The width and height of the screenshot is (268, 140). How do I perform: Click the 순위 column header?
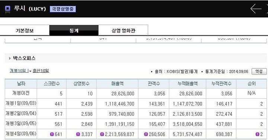click(252, 83)
